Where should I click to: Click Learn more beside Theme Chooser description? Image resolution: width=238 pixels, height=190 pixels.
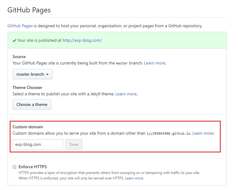click(126, 94)
